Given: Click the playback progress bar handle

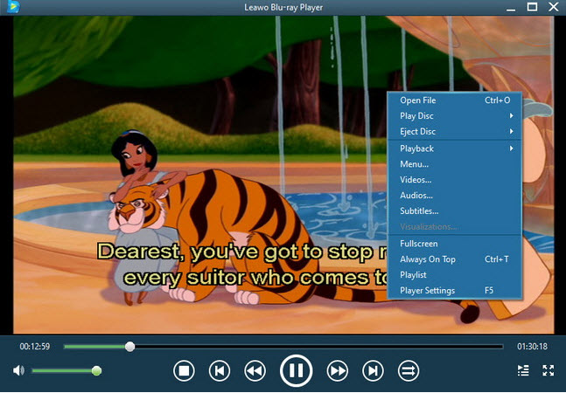Looking at the screenshot, I should click(x=130, y=347).
